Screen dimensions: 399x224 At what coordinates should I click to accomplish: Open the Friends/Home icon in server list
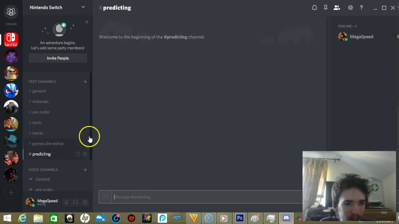(x=11, y=12)
